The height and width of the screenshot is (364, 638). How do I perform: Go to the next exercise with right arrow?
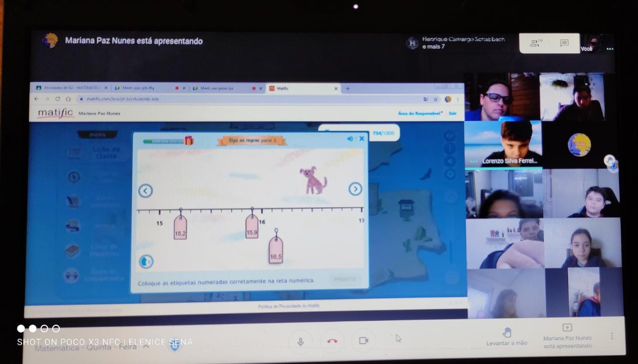point(355,189)
